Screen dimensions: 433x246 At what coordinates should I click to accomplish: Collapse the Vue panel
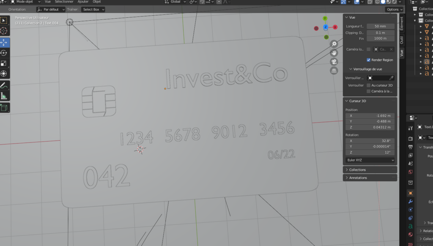coord(347,17)
